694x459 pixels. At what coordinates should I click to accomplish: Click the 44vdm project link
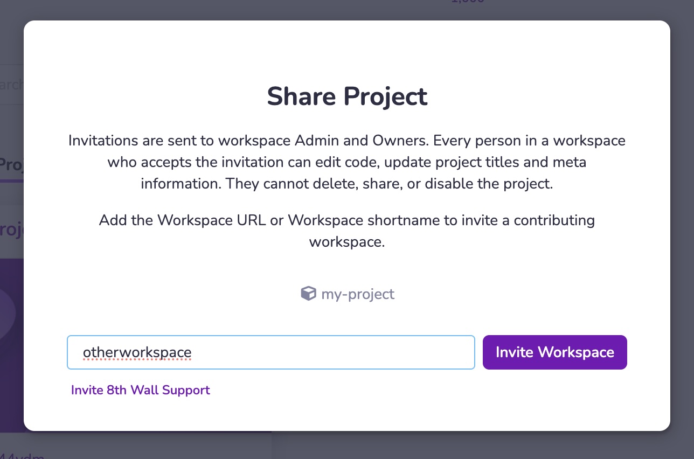(x=22, y=455)
